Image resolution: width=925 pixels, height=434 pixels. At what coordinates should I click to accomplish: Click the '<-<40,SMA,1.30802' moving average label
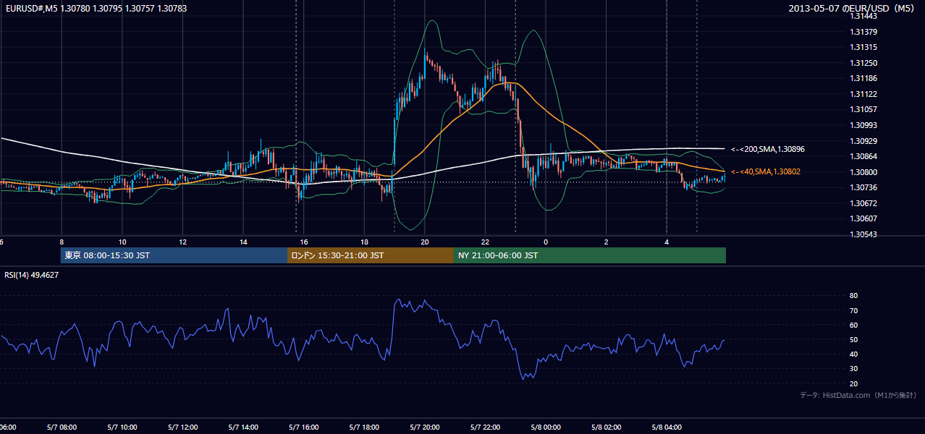[766, 171]
